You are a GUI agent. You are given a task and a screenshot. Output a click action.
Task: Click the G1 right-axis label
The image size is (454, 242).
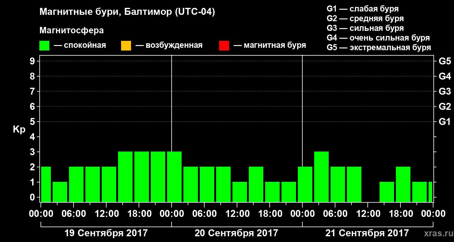coord(445,122)
